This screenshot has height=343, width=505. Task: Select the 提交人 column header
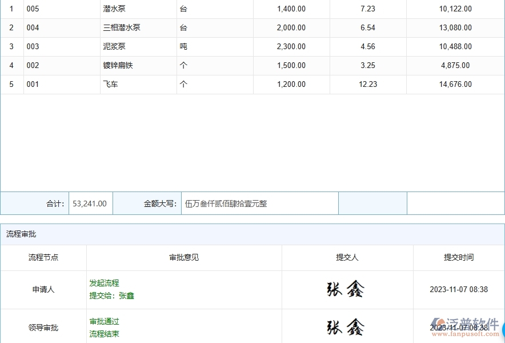point(347,258)
